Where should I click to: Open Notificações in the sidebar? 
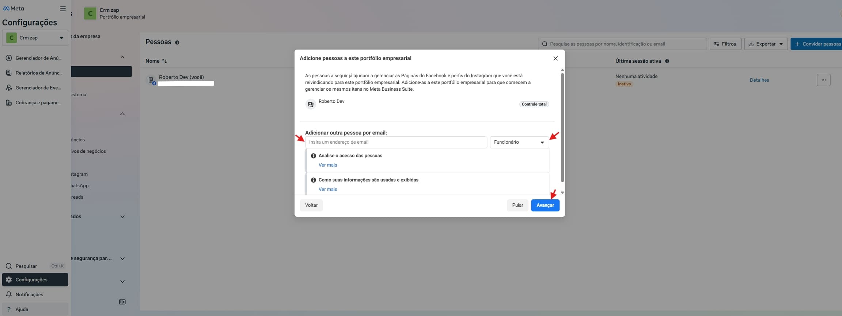coord(35,294)
